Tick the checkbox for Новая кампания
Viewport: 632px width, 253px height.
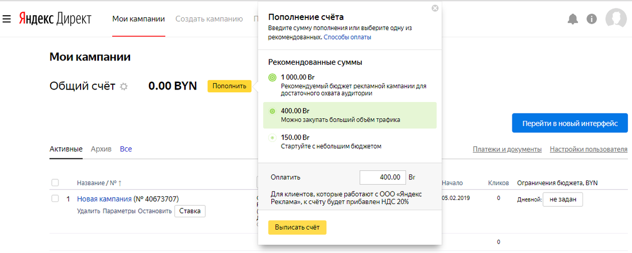pos(55,199)
